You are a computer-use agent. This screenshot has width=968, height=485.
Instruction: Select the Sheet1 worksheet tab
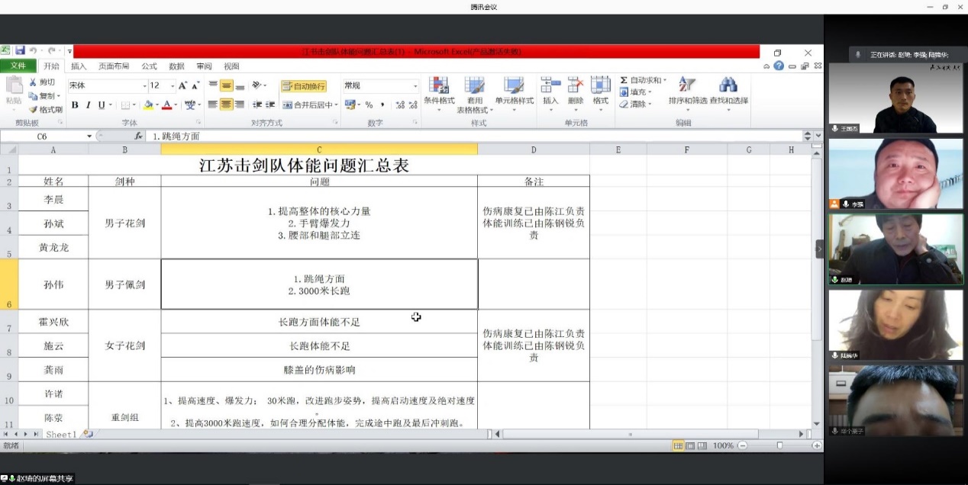pos(60,435)
